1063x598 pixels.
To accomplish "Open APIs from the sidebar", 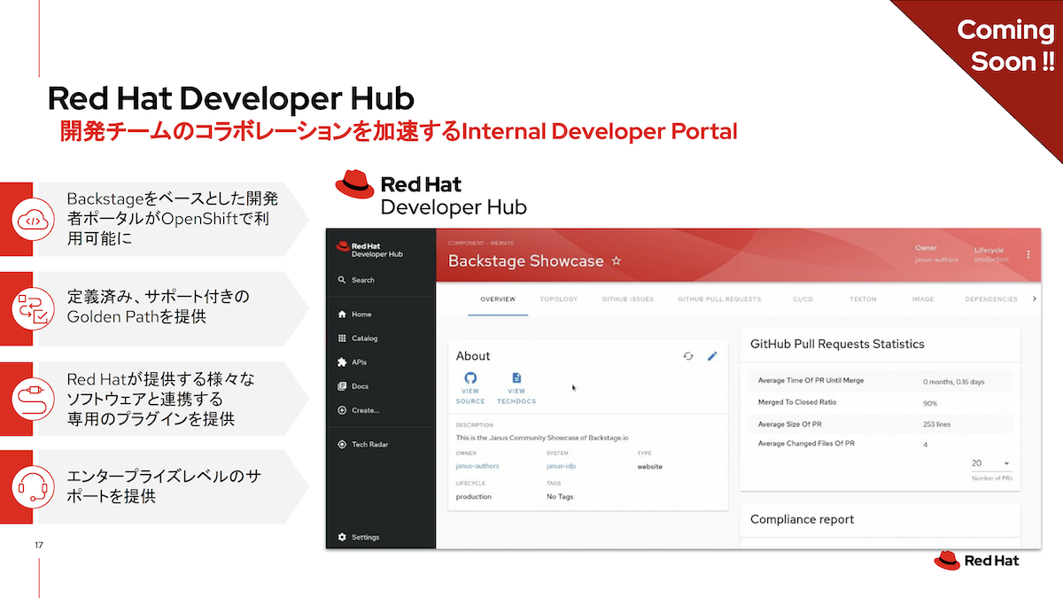I will (353, 362).
